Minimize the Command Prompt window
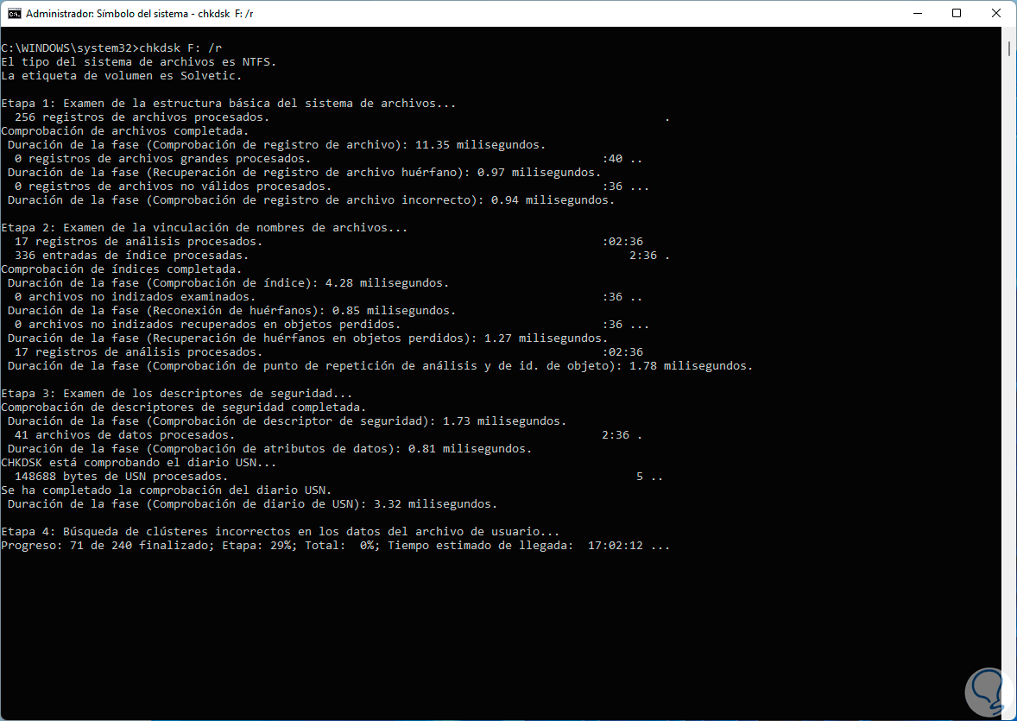Screen dimensions: 1017x721 tap(917, 13)
